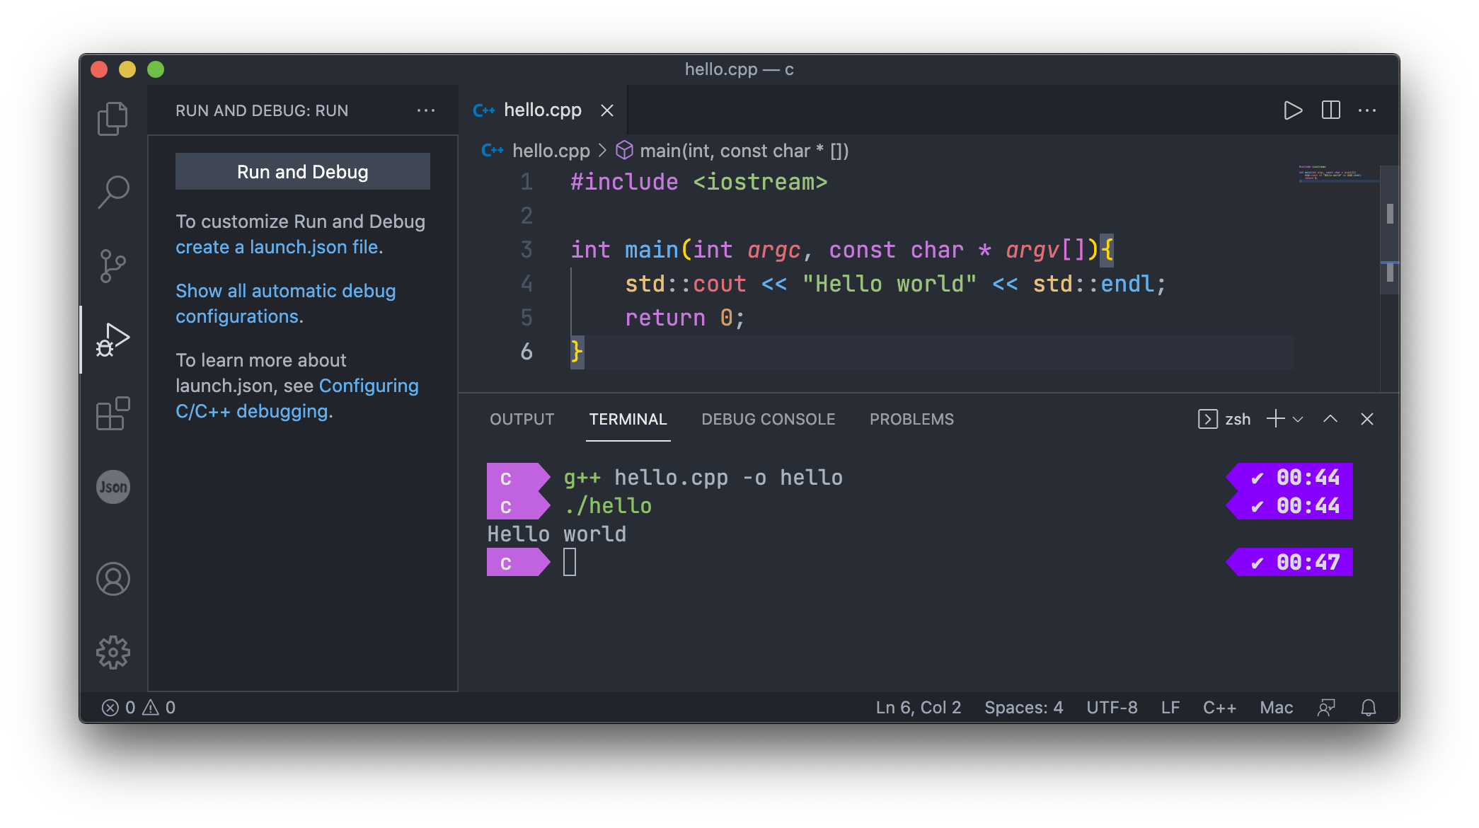This screenshot has width=1479, height=828.
Task: Switch to the OUTPUT tab
Action: click(521, 418)
